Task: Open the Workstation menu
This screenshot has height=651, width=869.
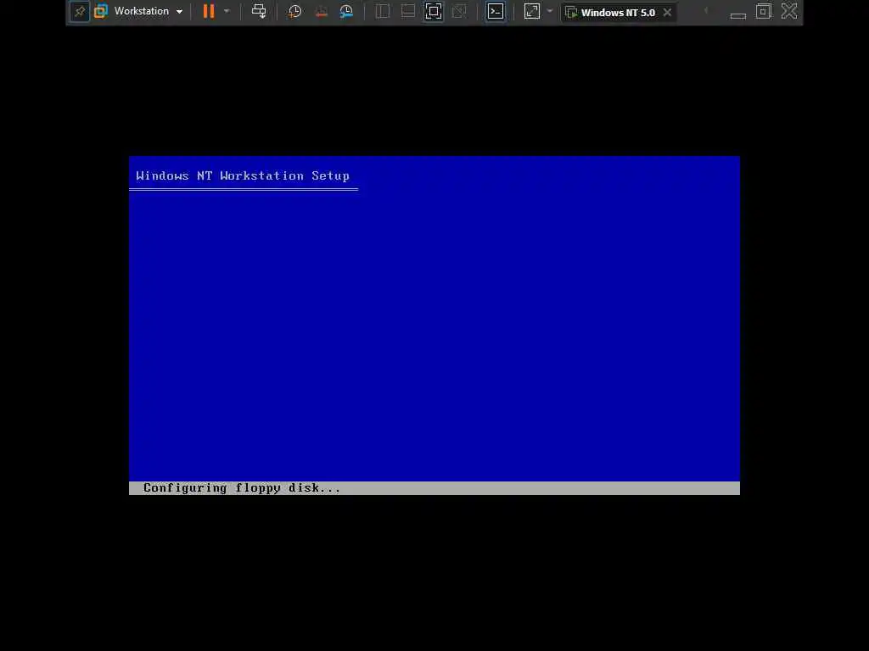Action: [x=149, y=11]
